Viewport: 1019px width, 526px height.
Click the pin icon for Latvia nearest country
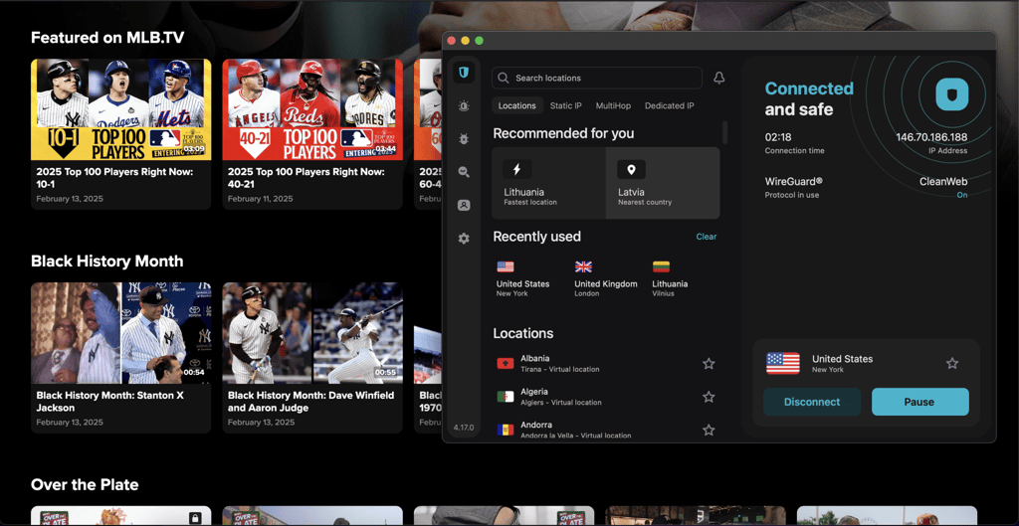click(631, 169)
